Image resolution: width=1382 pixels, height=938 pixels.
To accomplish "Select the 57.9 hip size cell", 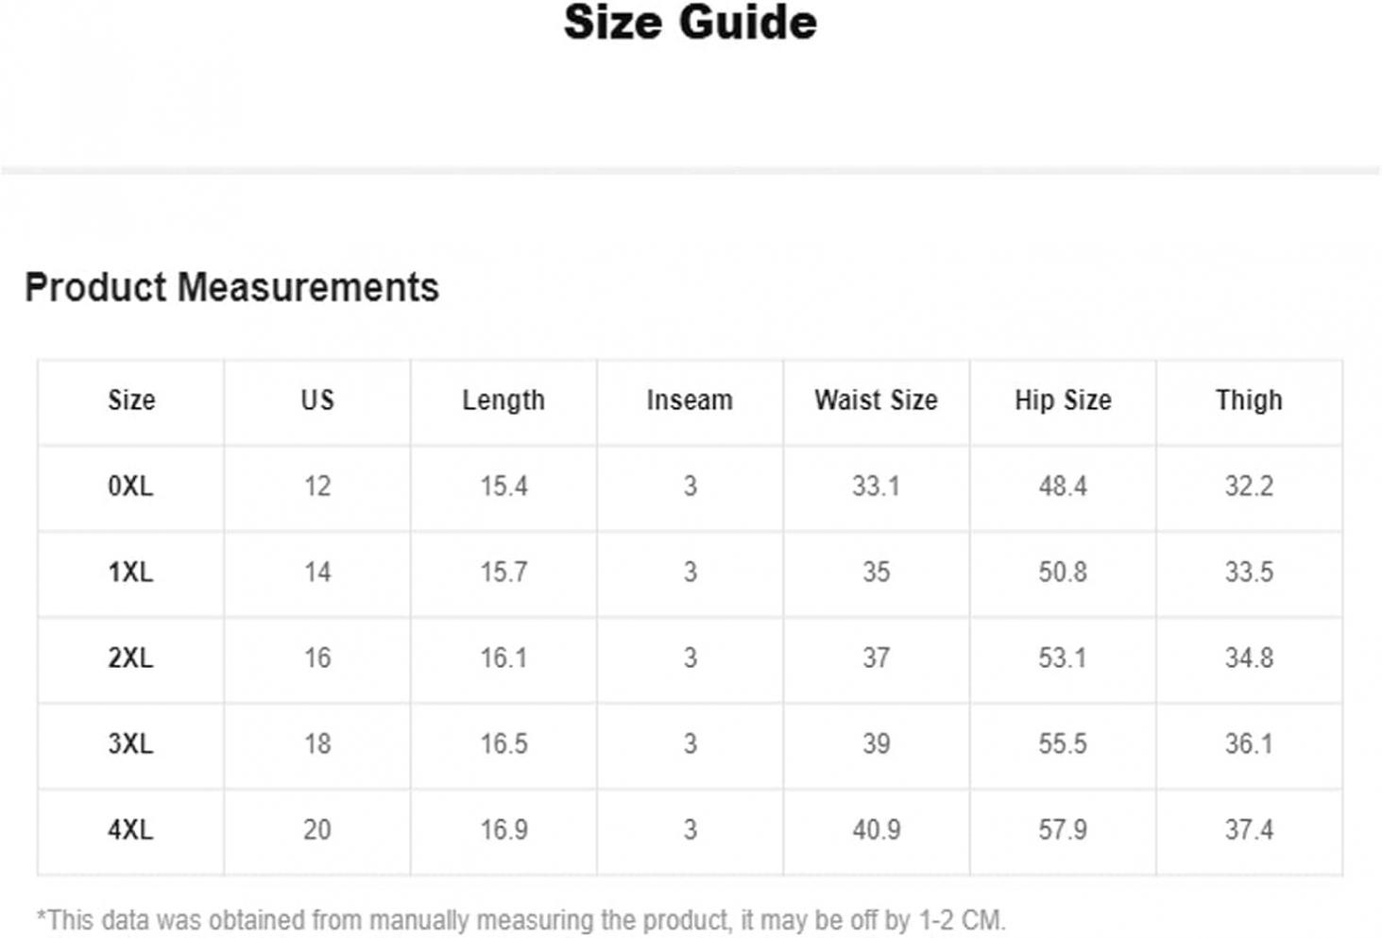I will (x=1063, y=830).
